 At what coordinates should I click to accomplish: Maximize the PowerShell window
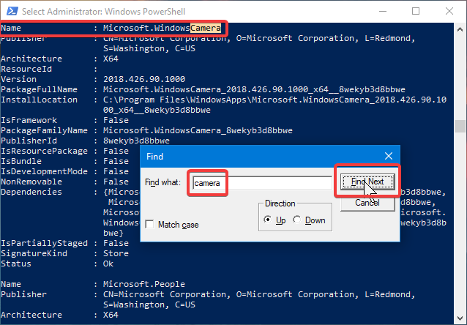(416, 11)
